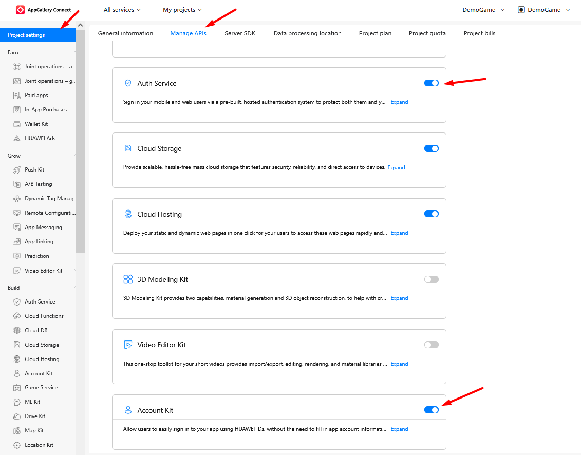Select Push Kit in the sidebar

click(x=36, y=169)
